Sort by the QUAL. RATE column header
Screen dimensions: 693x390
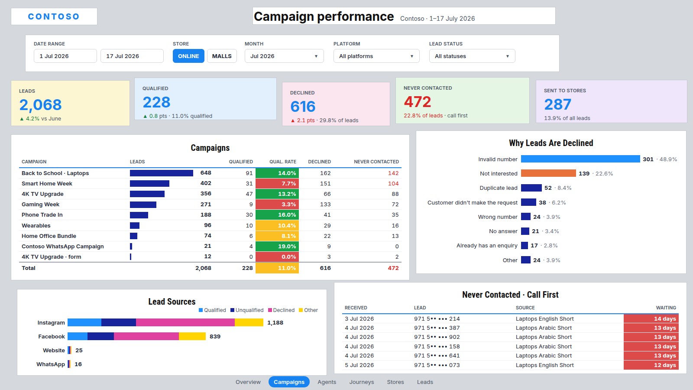click(x=283, y=162)
